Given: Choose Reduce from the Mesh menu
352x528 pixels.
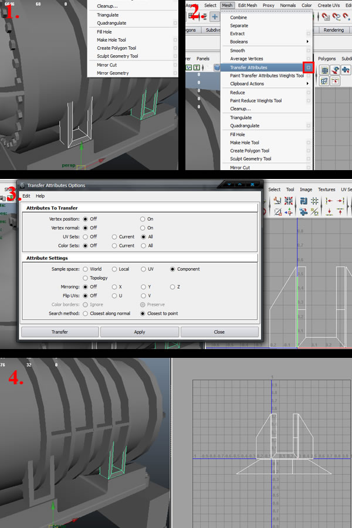Looking at the screenshot, I should click(x=238, y=93).
